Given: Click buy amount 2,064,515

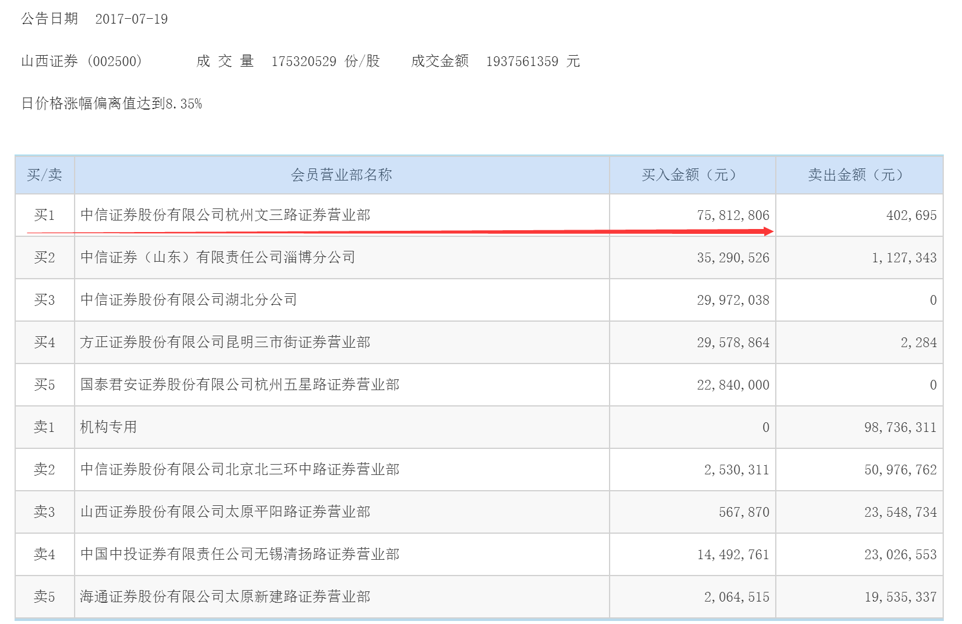Looking at the screenshot, I should pyautogui.click(x=736, y=597).
